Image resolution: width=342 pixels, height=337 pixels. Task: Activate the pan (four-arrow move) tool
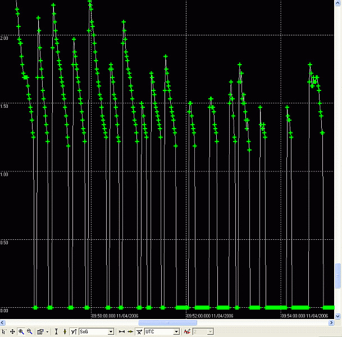point(13,332)
